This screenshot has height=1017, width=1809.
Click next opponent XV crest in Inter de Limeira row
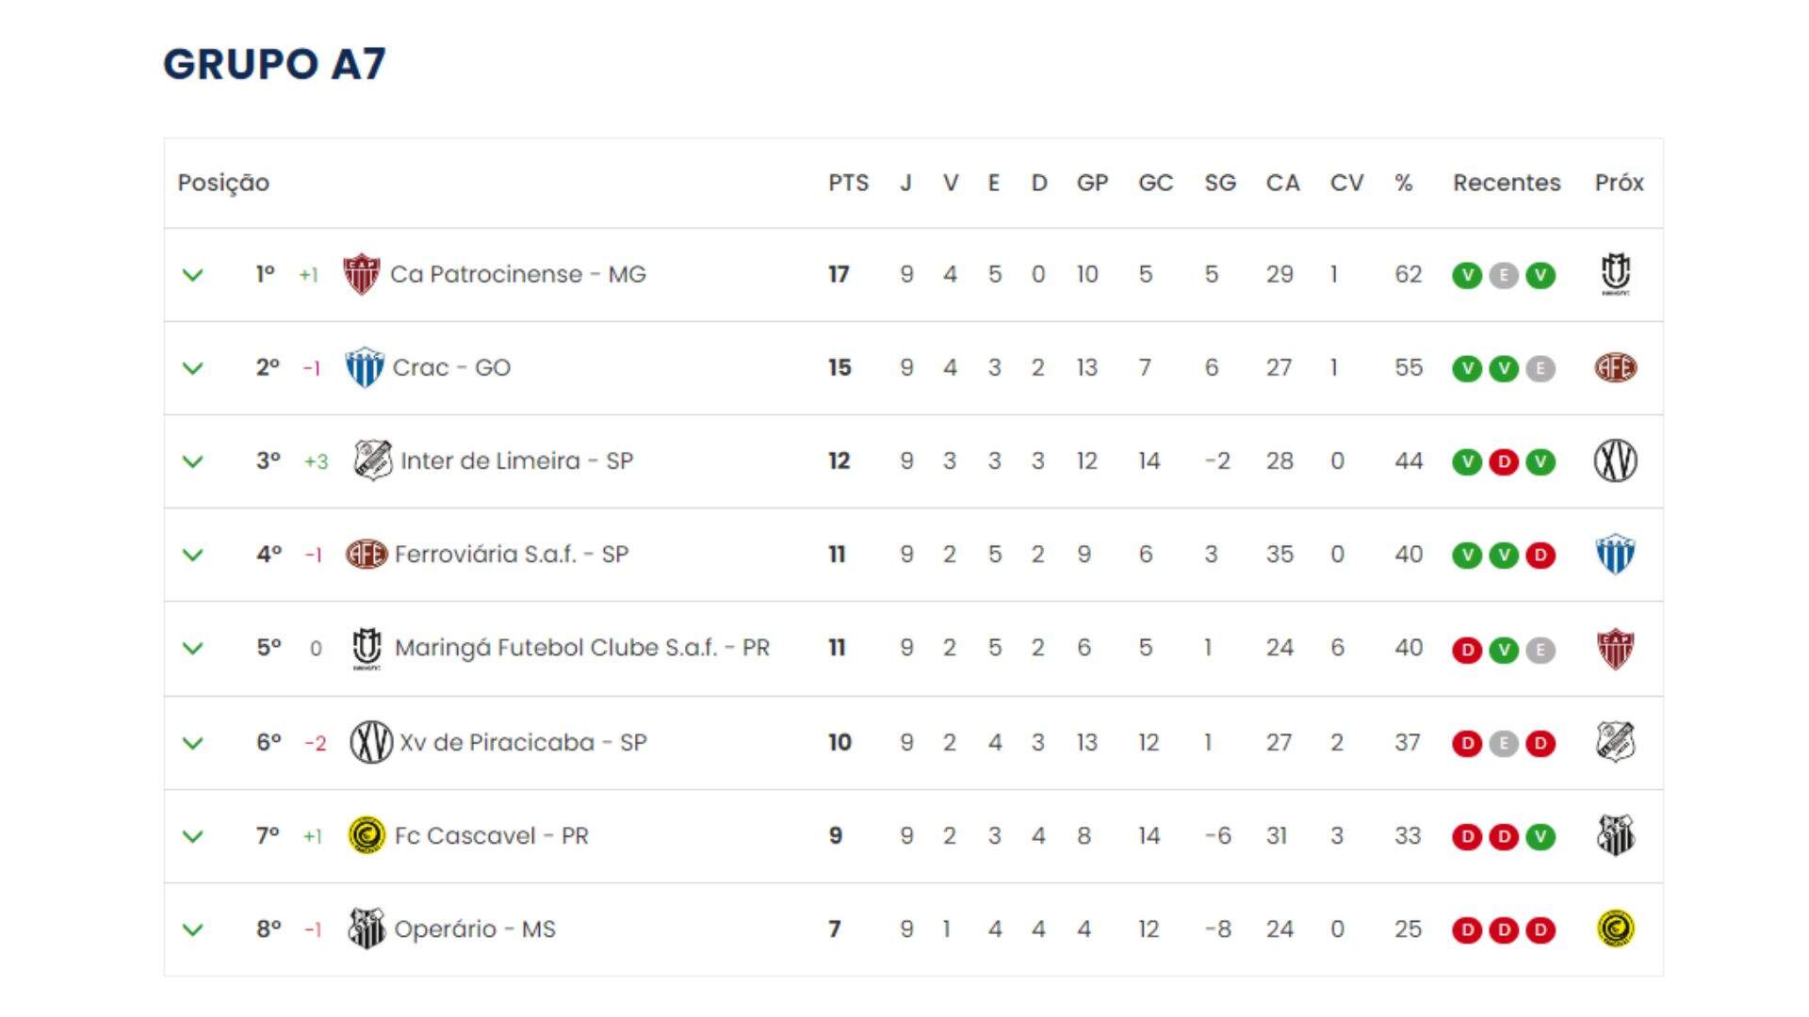[1616, 461]
